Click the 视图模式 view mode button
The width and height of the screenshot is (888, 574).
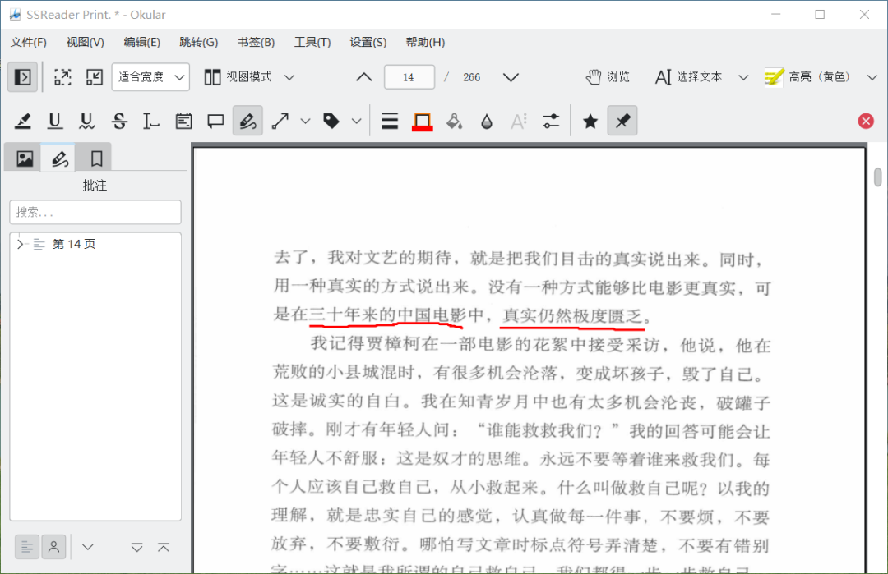coord(238,77)
